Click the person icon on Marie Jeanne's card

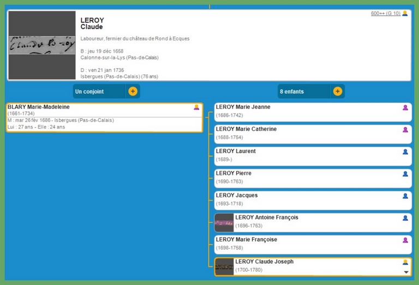click(405, 107)
